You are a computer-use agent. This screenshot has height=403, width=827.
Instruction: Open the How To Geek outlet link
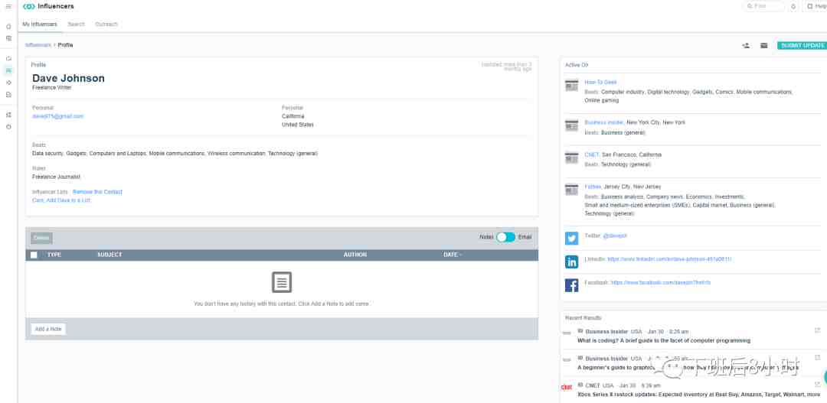(x=600, y=83)
